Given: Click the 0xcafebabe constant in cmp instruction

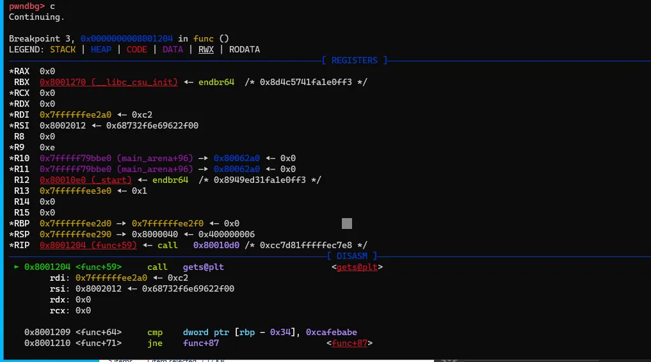Looking at the screenshot, I should 332,332.
